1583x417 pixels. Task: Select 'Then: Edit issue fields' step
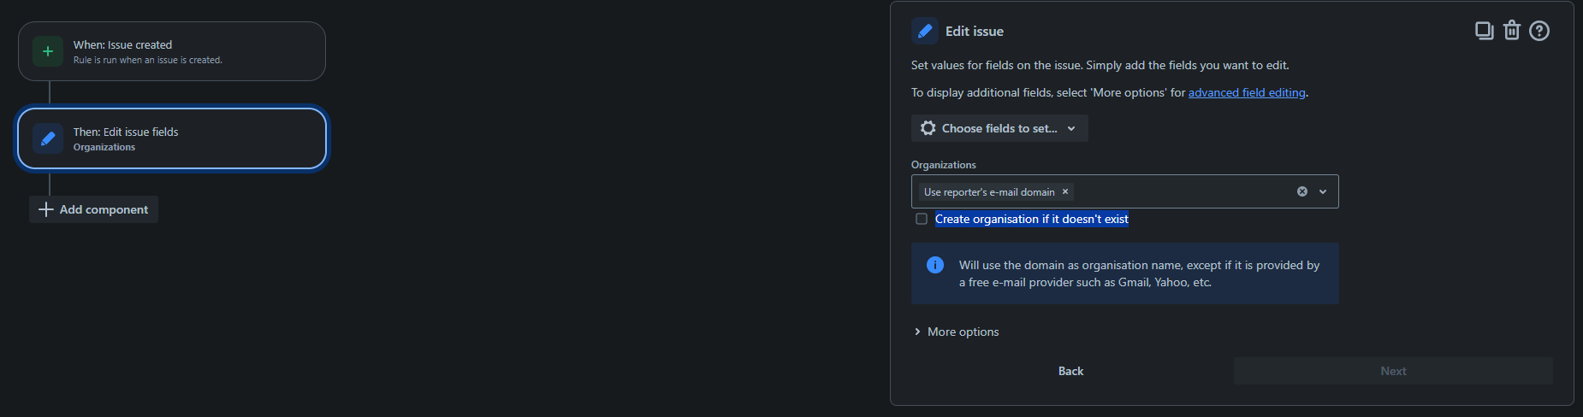172,138
